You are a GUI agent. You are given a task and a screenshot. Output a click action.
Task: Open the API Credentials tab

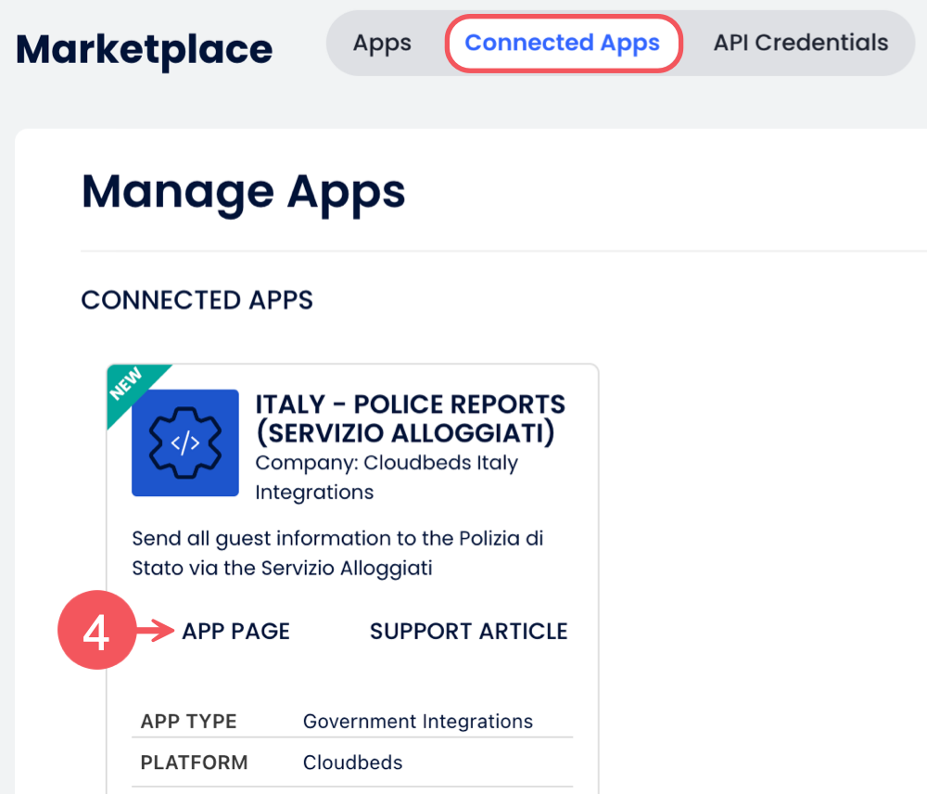(800, 43)
